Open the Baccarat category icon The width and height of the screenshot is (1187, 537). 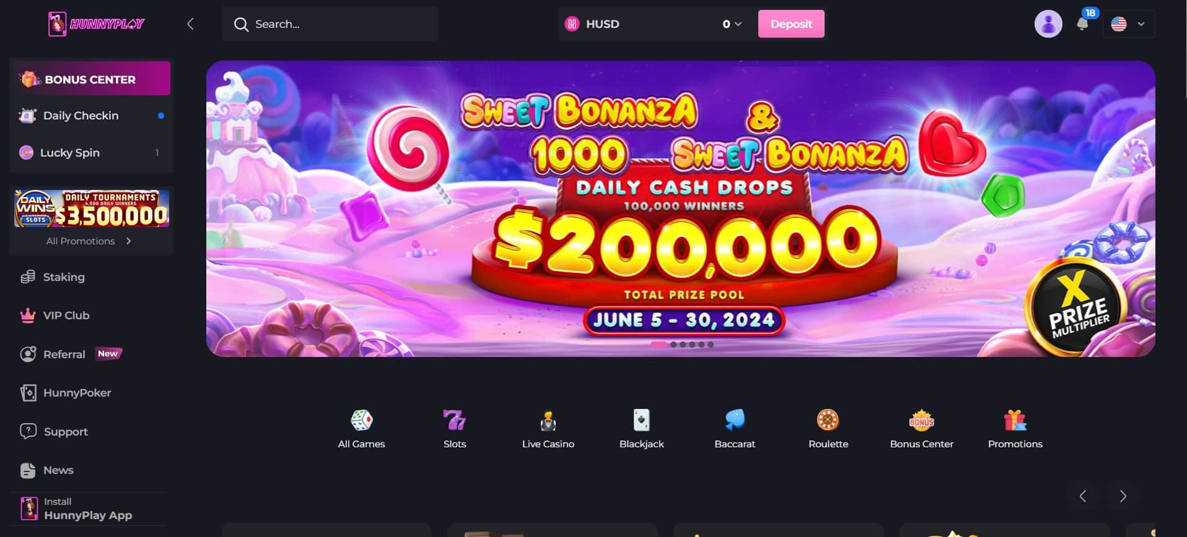pos(735,420)
